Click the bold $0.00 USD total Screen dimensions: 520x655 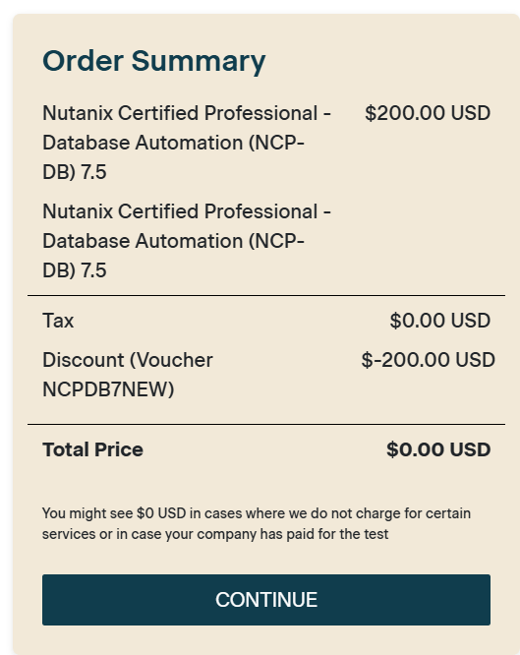pyautogui.click(x=438, y=449)
